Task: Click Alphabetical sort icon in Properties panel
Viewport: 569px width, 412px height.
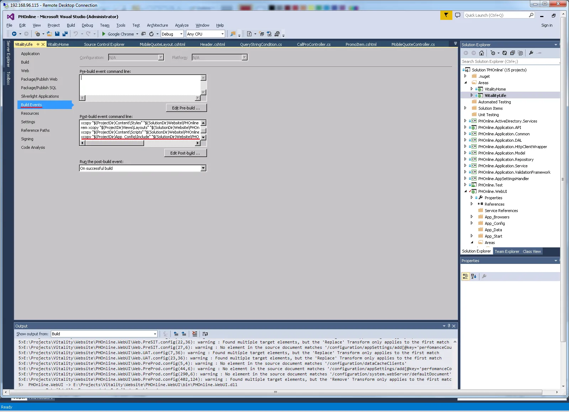Action: (x=474, y=276)
